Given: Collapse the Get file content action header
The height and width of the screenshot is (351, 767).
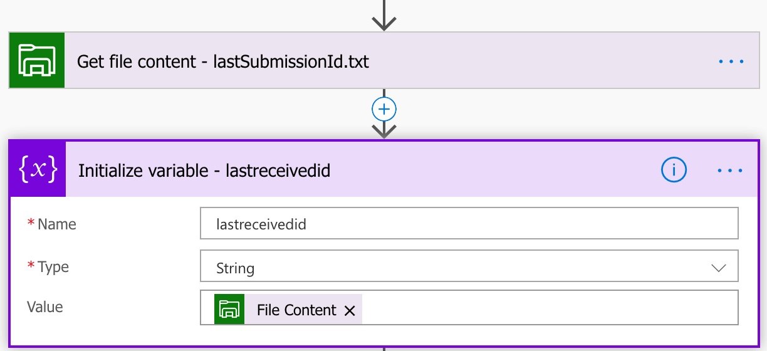Looking at the screenshot, I should pyautogui.click(x=223, y=61).
